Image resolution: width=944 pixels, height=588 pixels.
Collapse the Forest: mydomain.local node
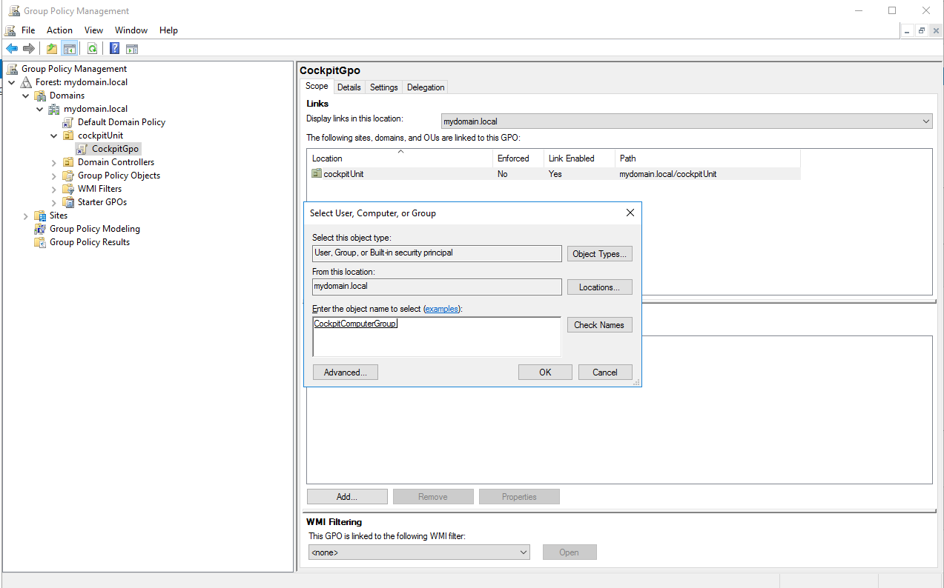tap(12, 82)
